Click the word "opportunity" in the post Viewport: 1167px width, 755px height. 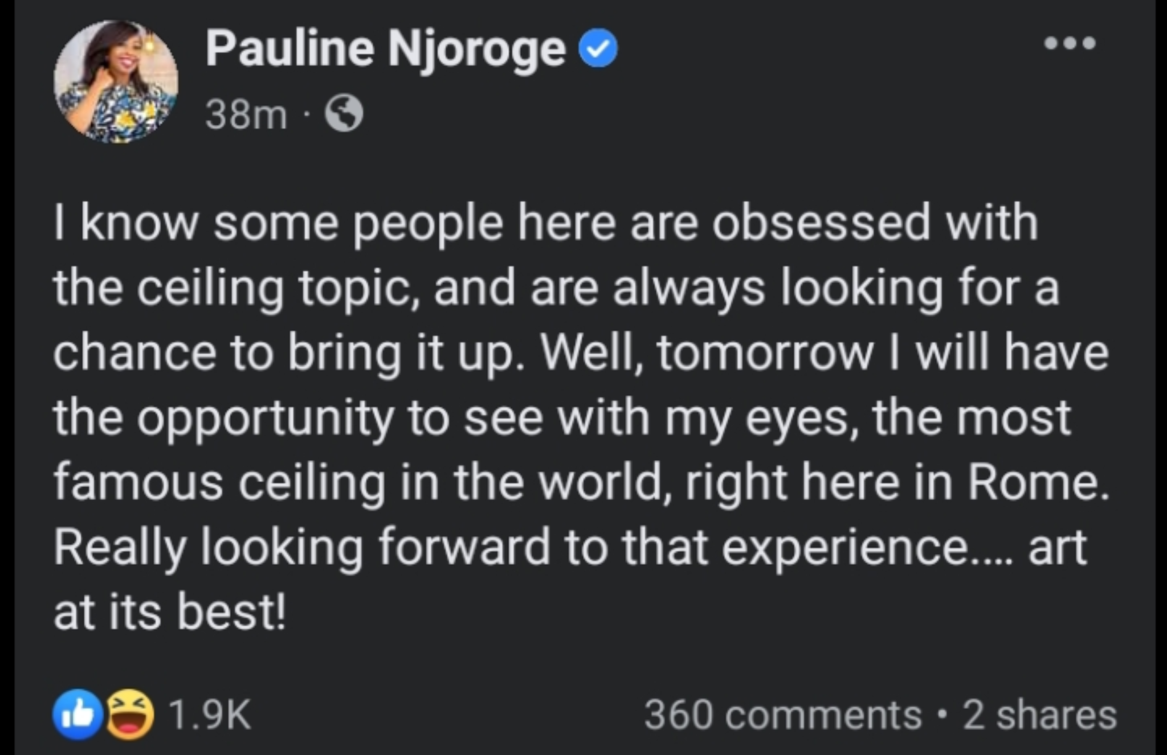(264, 419)
